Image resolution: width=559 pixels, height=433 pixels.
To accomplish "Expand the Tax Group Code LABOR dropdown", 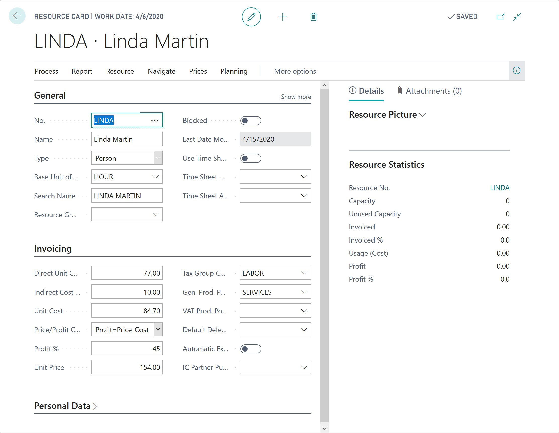I will click(304, 273).
